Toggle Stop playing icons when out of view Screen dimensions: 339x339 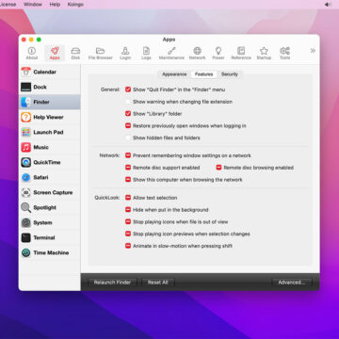pos(128,222)
